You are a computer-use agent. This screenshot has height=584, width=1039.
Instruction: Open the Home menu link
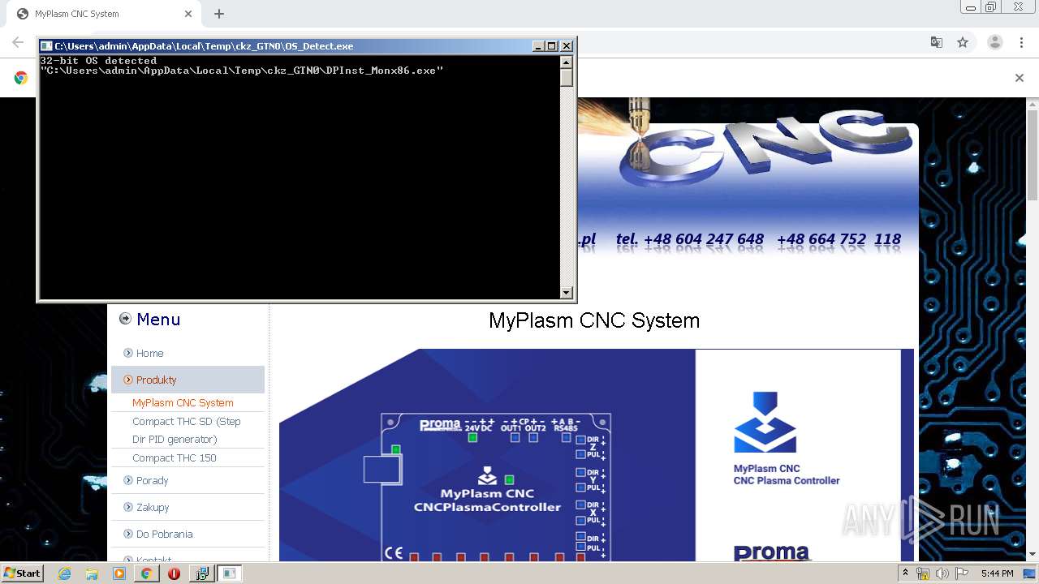[x=150, y=353]
